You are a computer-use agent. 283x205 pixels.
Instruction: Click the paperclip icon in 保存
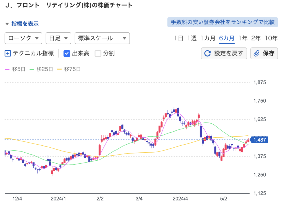click(x=256, y=53)
